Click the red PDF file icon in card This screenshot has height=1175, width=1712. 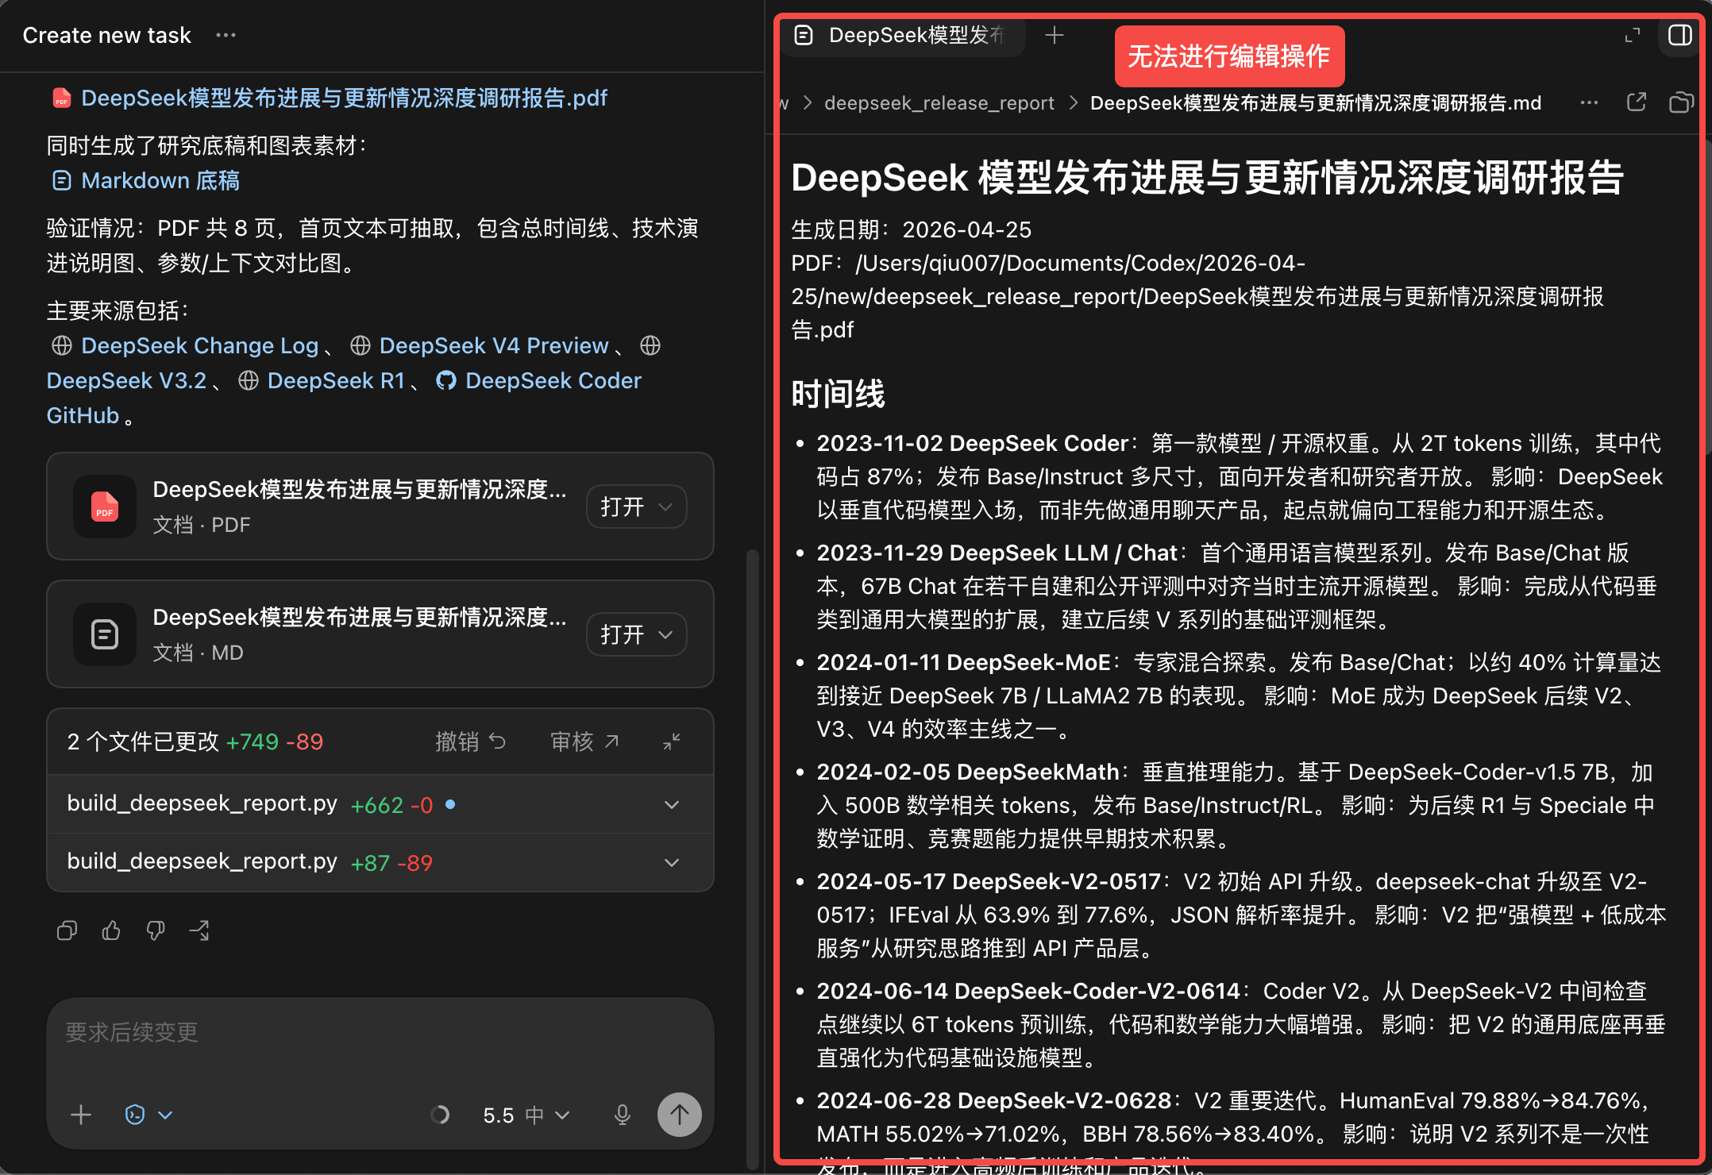105,507
